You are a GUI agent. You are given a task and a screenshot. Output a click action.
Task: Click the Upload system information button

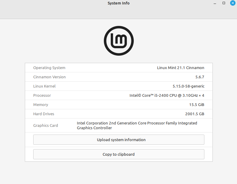point(119,140)
